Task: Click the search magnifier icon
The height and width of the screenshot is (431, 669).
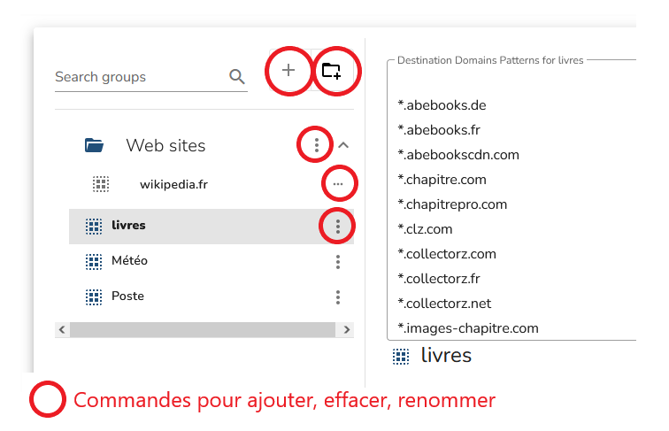Action: [236, 77]
